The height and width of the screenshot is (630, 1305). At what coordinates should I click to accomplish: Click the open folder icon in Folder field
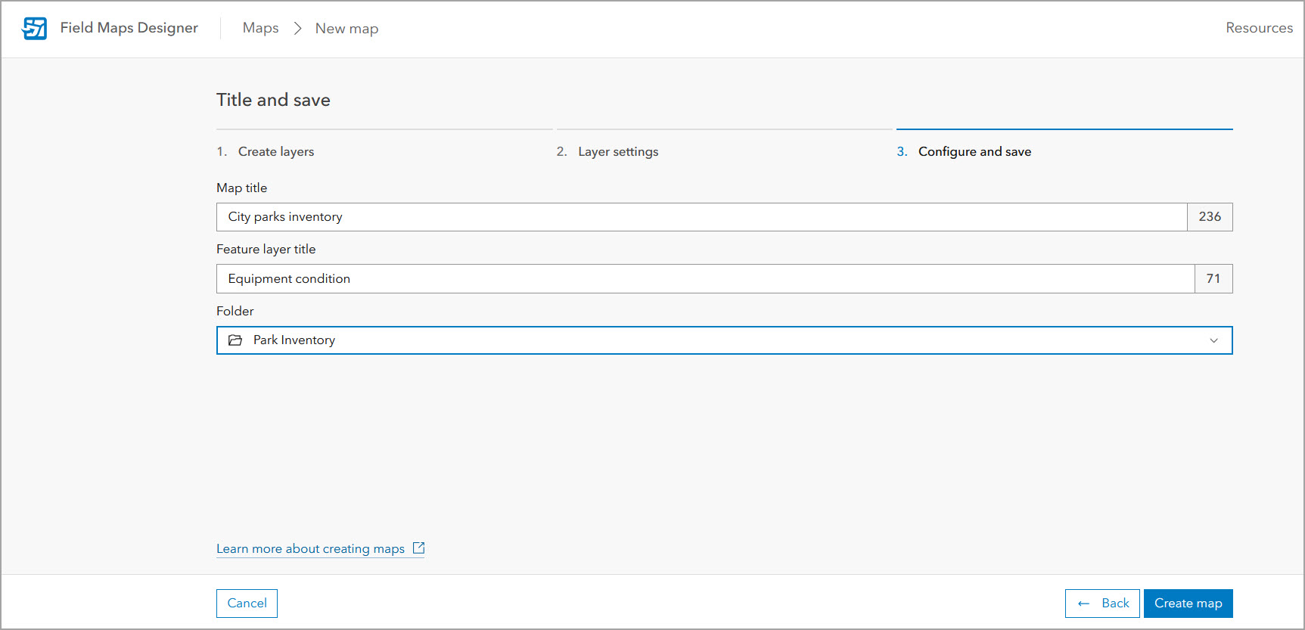pos(235,340)
